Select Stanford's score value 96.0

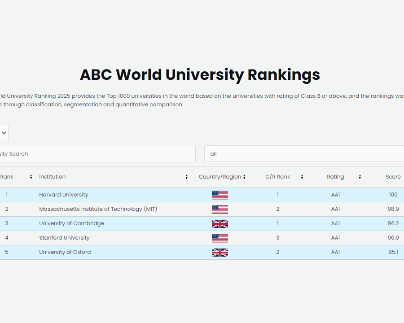[393, 238]
